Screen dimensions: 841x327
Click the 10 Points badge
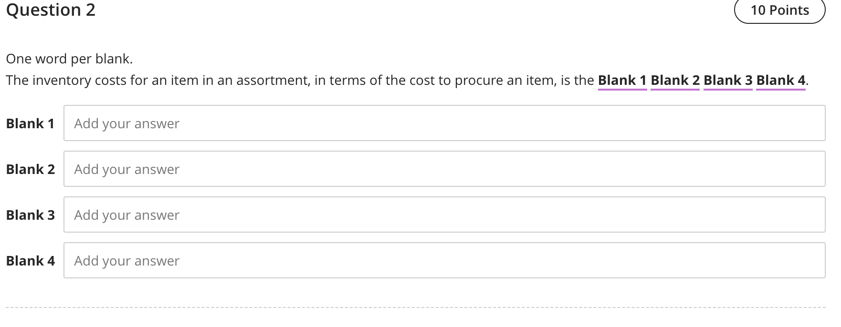click(780, 10)
